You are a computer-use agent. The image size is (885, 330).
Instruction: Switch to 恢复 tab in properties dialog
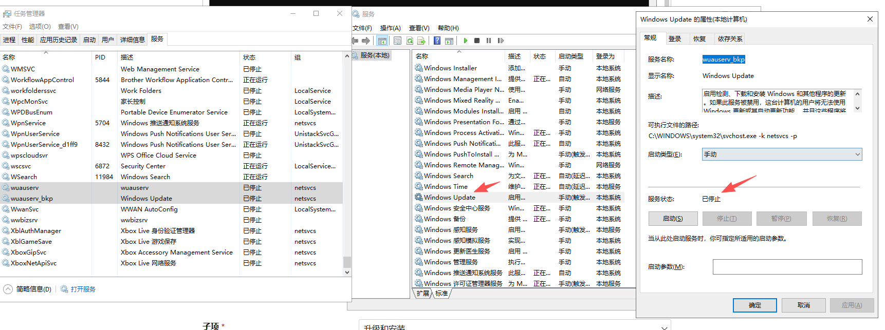(x=699, y=38)
